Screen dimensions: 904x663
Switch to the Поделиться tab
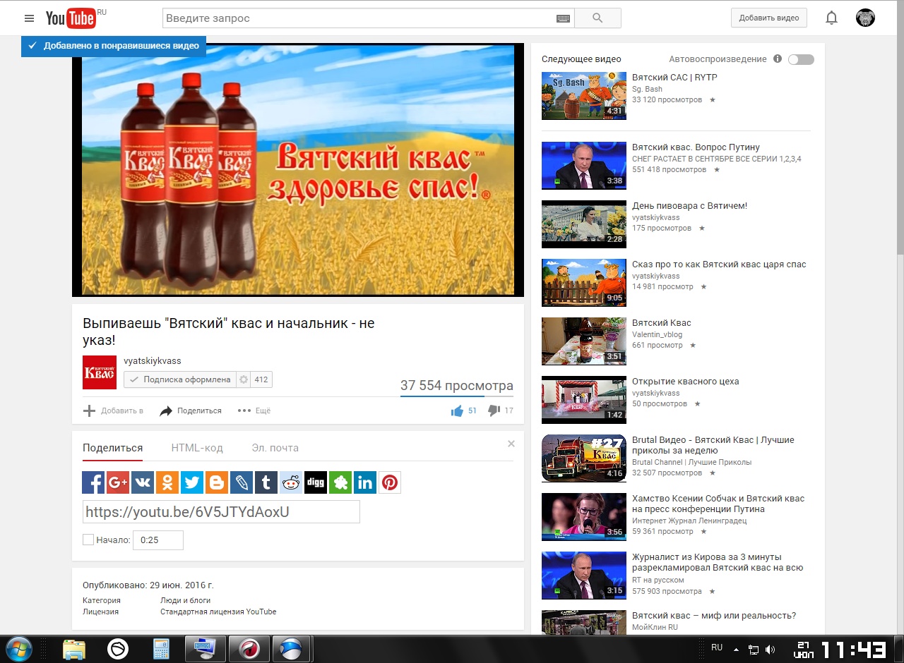click(x=112, y=448)
